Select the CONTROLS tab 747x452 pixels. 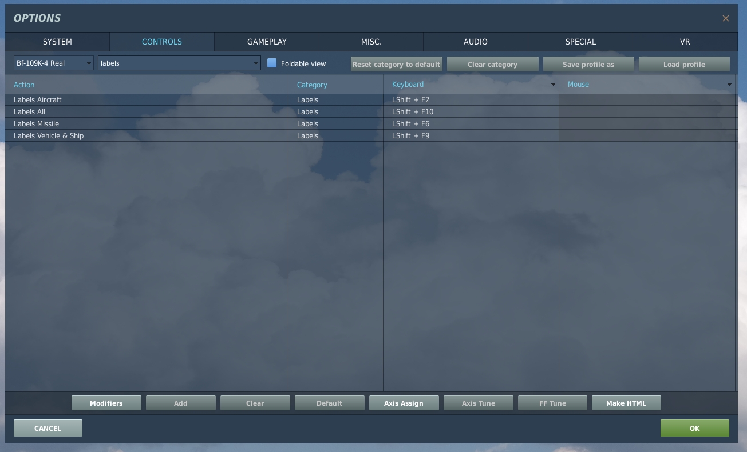[162, 42]
